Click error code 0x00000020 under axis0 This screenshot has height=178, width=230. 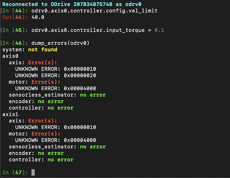click(80, 75)
